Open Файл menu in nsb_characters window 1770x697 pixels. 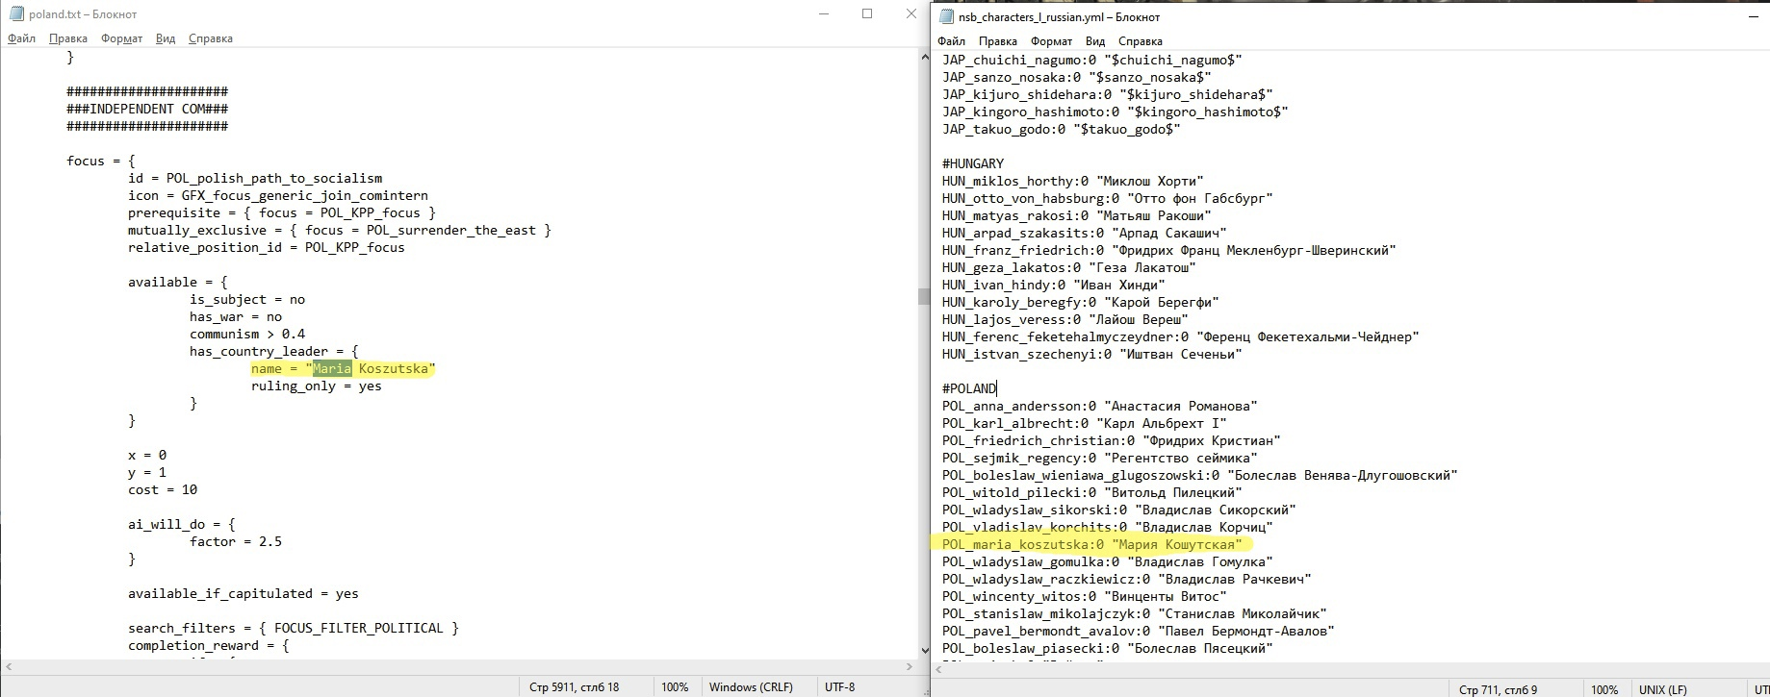(951, 41)
